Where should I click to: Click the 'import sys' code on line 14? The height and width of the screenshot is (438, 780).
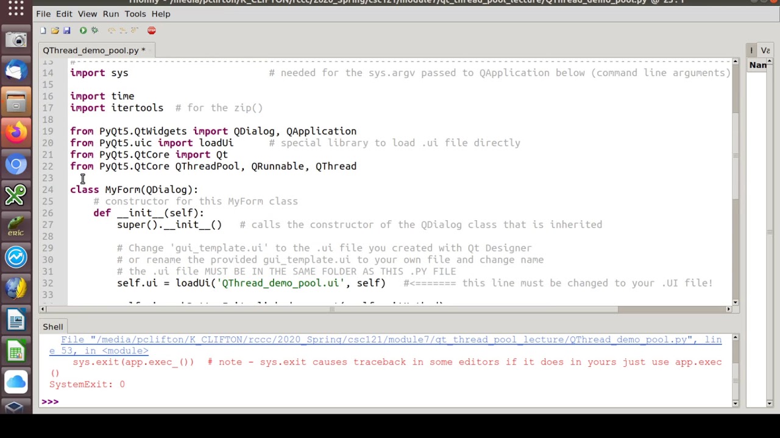(x=99, y=73)
